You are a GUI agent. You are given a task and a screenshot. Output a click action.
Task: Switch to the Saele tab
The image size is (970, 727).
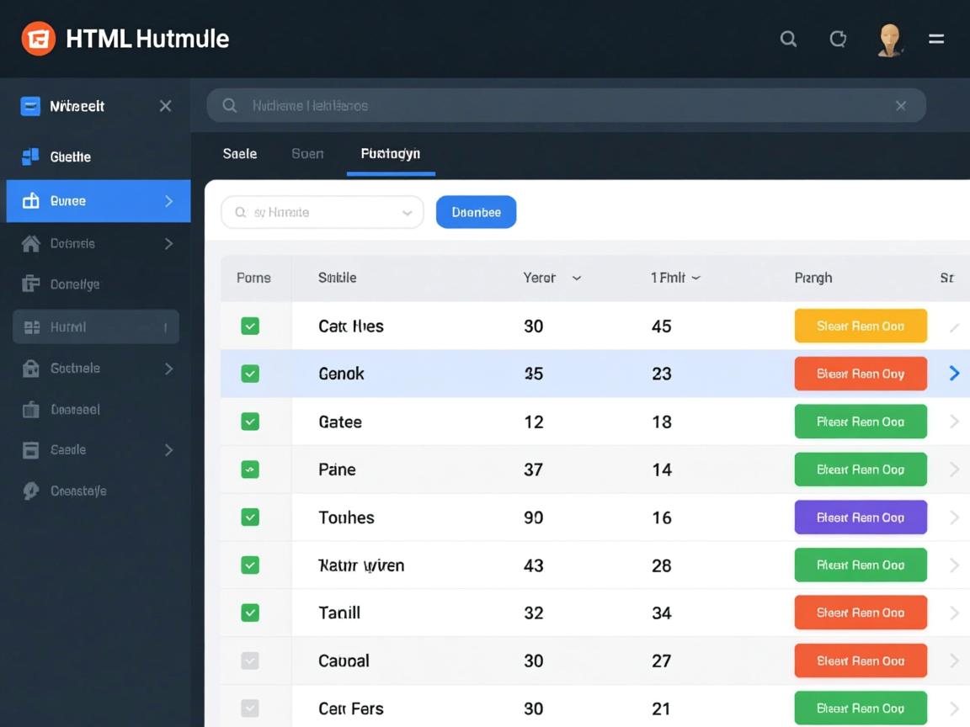(240, 154)
